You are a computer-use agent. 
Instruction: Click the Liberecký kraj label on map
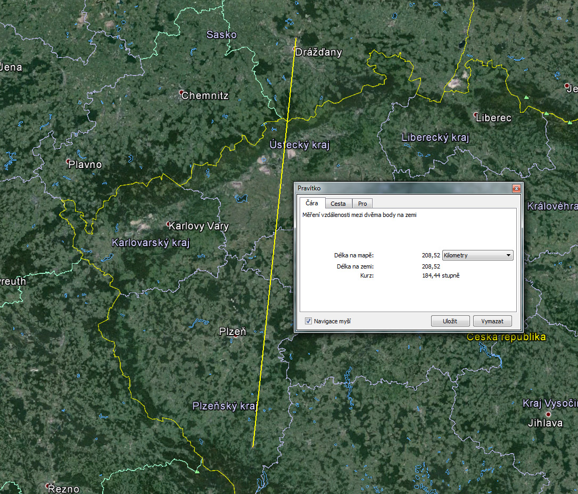(435, 138)
